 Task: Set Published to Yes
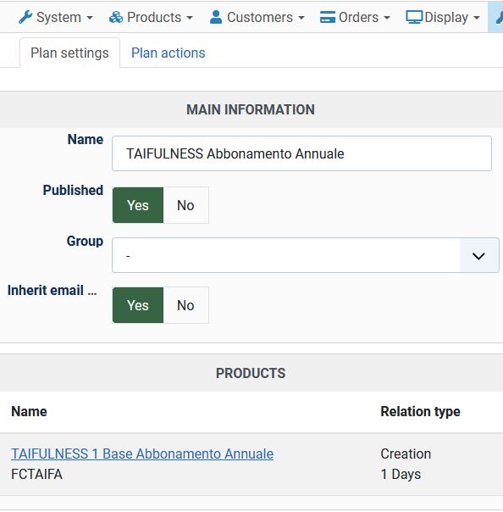point(138,205)
